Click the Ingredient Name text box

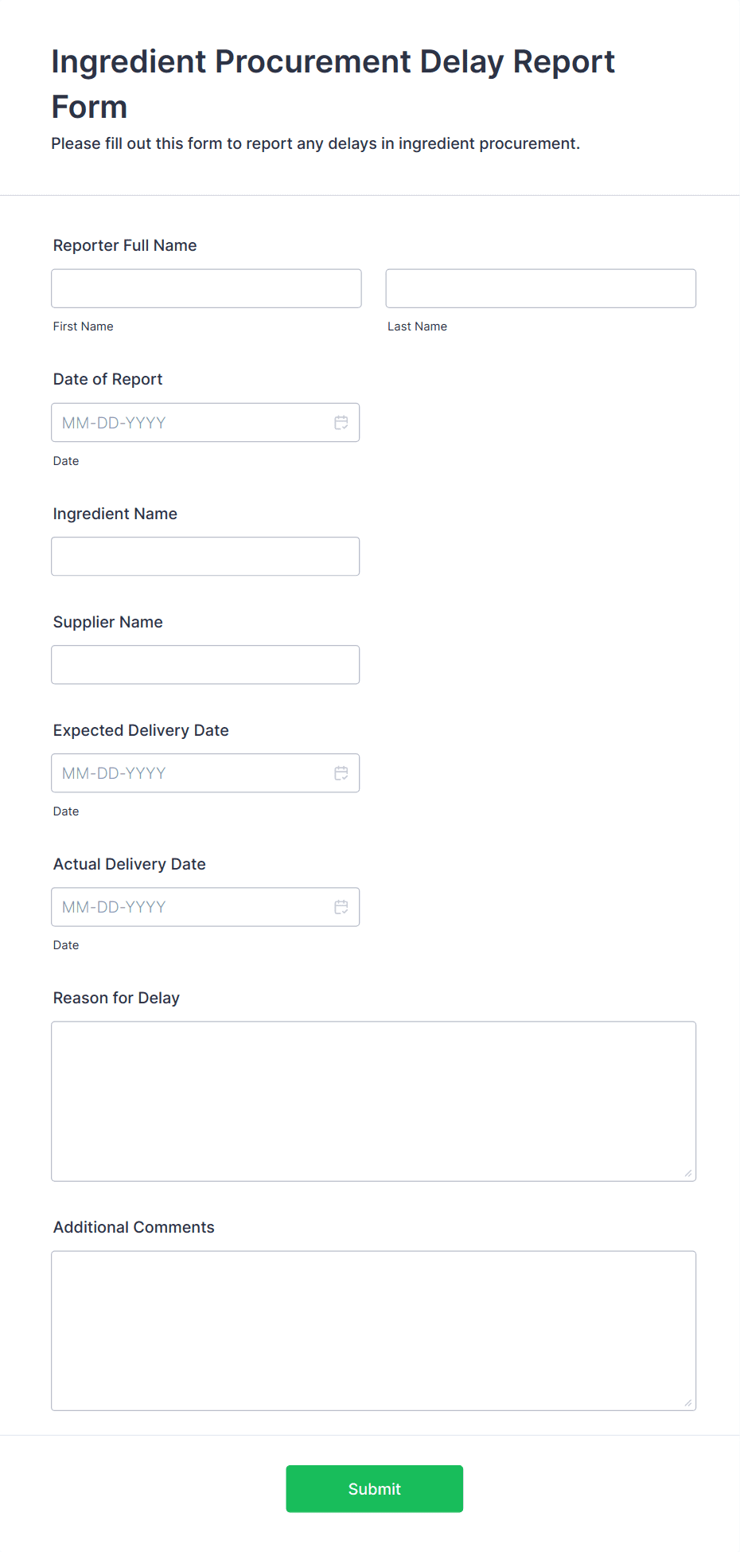pos(205,556)
